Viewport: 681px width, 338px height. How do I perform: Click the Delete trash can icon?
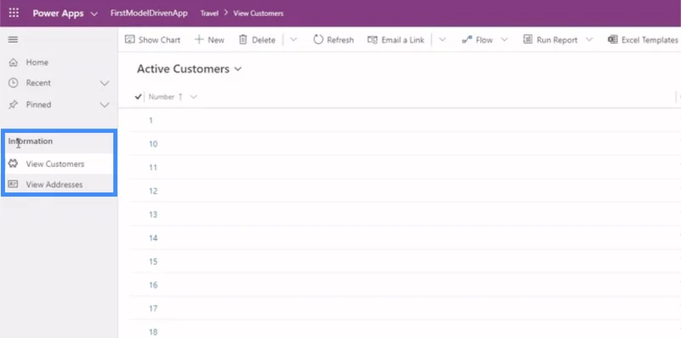[x=243, y=39]
